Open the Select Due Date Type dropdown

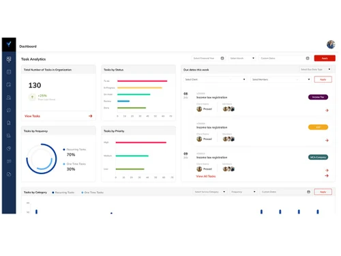point(315,70)
